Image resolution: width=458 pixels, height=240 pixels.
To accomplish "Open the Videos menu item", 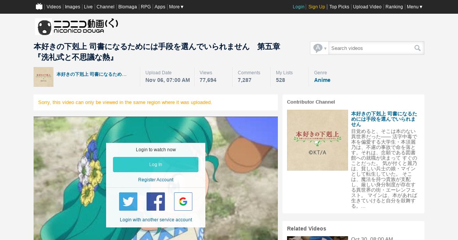I will [54, 7].
